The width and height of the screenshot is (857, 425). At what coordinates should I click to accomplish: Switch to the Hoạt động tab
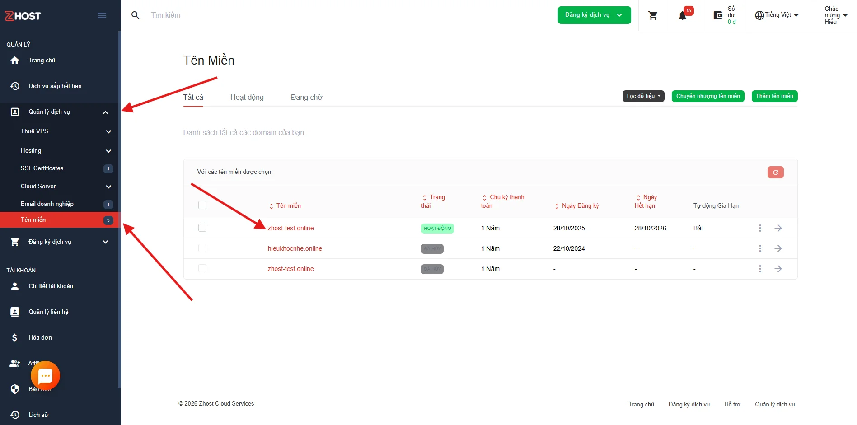(247, 97)
